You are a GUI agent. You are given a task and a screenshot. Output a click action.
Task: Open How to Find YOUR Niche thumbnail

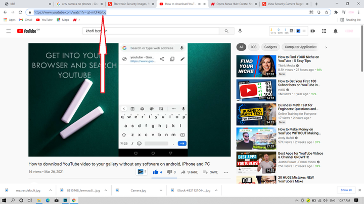(256, 66)
